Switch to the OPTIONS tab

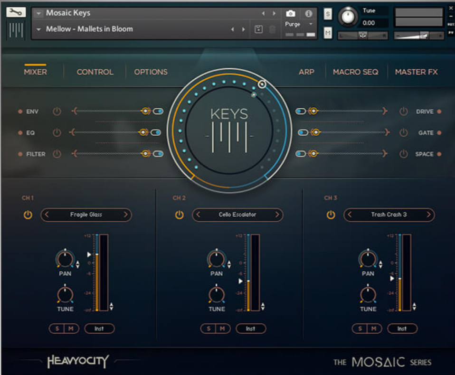[151, 72]
